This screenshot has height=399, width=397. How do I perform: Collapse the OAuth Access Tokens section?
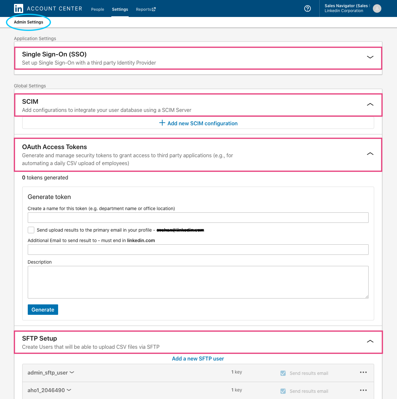click(x=370, y=154)
